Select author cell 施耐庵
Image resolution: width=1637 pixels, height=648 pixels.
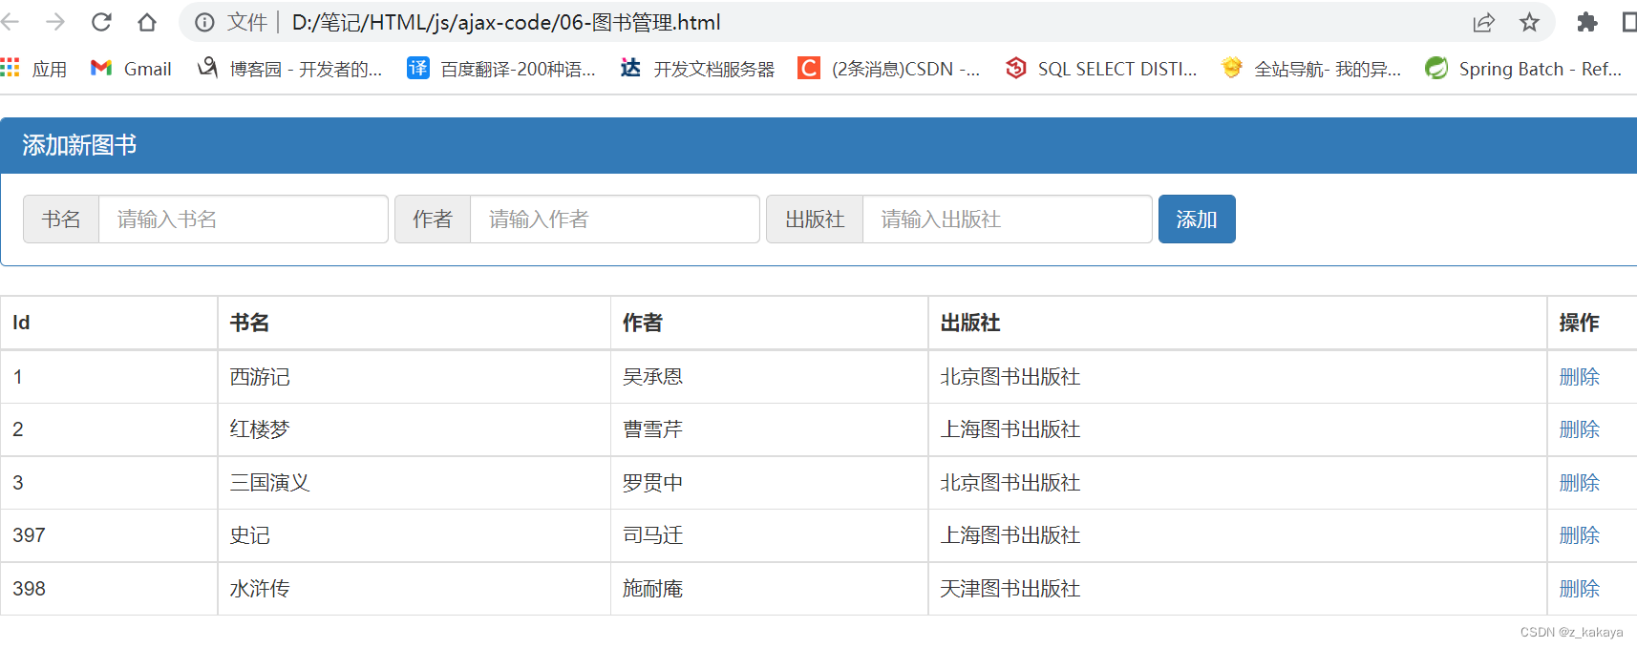click(770, 589)
